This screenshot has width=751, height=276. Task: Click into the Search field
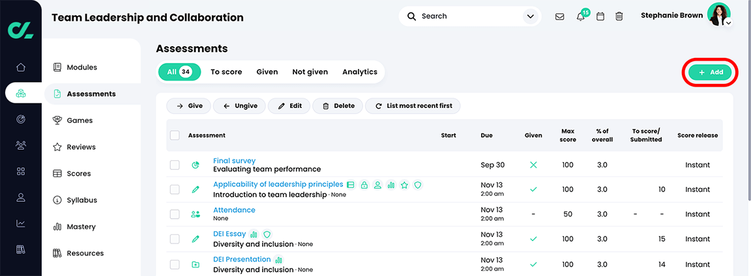469,16
